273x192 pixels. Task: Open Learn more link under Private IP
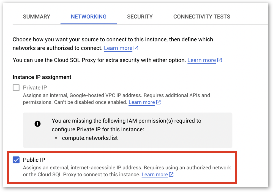pos(142,102)
